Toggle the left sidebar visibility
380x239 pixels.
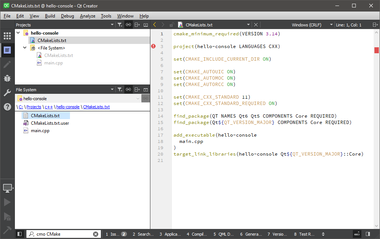coord(19,234)
